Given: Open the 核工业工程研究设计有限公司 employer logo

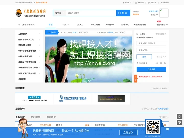Looking at the screenshot, I should pos(73,98).
